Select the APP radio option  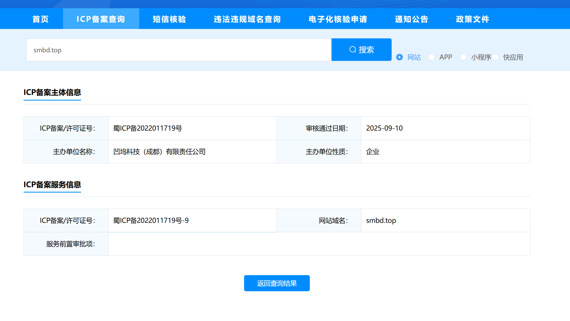[x=431, y=57]
